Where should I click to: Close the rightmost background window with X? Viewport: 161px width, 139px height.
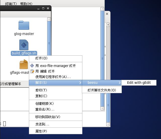[107, 14]
